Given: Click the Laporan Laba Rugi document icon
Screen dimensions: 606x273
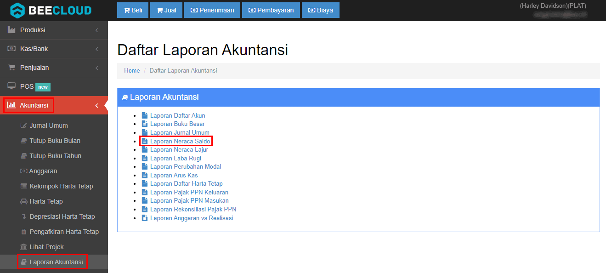Looking at the screenshot, I should (145, 158).
